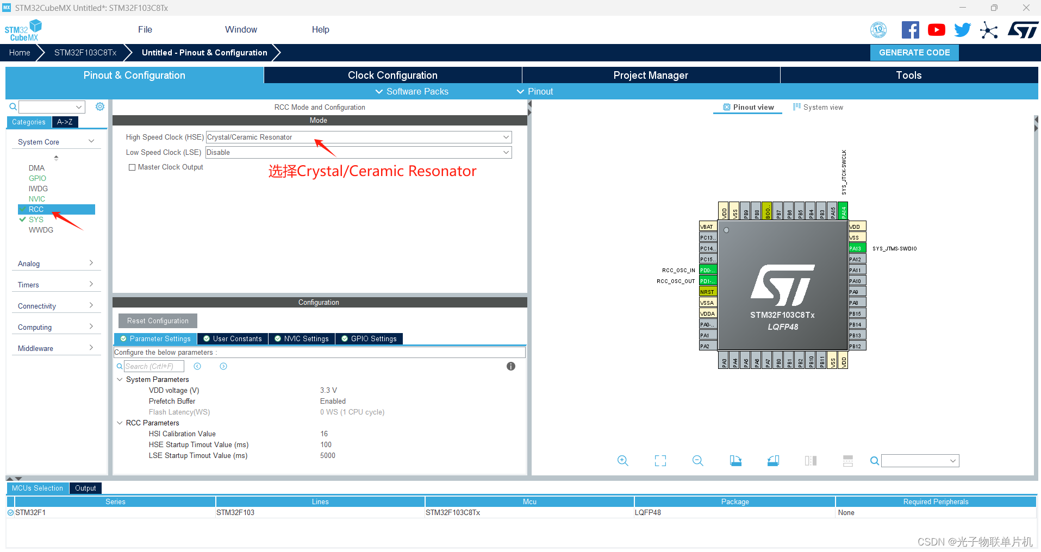Viewport: 1041px width, 552px height.
Task: Switch to Clock Configuration tab
Action: 392,75
